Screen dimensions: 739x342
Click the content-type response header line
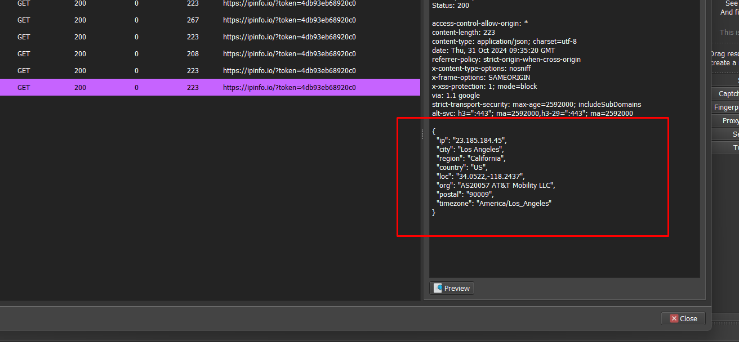coord(504,42)
